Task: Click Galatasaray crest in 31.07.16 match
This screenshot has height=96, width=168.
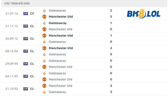Action: (44, 10)
